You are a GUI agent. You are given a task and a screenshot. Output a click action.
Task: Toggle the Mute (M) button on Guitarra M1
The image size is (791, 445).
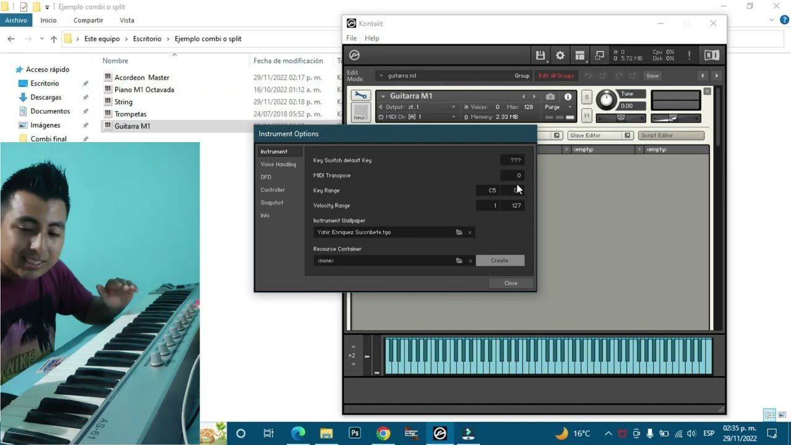point(587,115)
